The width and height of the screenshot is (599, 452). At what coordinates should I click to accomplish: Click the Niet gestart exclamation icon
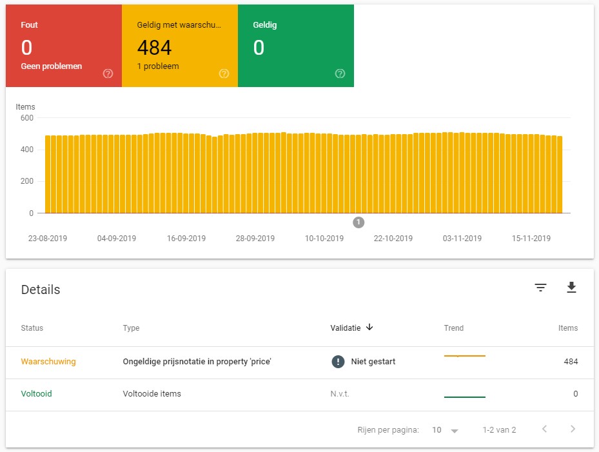click(338, 362)
